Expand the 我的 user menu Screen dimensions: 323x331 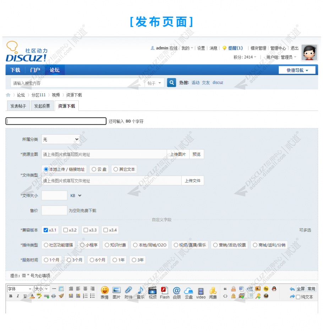pyautogui.click(x=187, y=48)
